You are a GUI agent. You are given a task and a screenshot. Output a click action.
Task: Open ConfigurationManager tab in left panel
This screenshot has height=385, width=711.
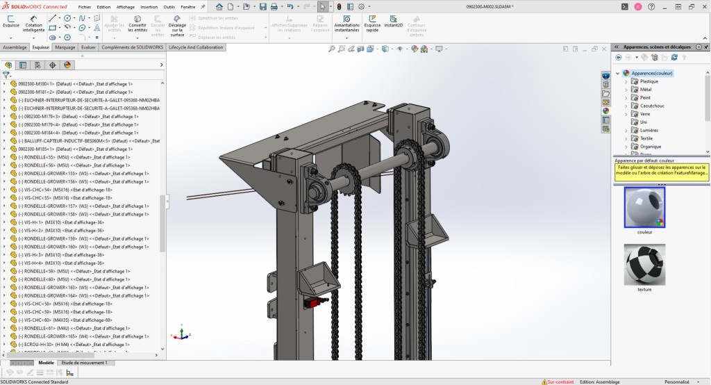(x=37, y=65)
